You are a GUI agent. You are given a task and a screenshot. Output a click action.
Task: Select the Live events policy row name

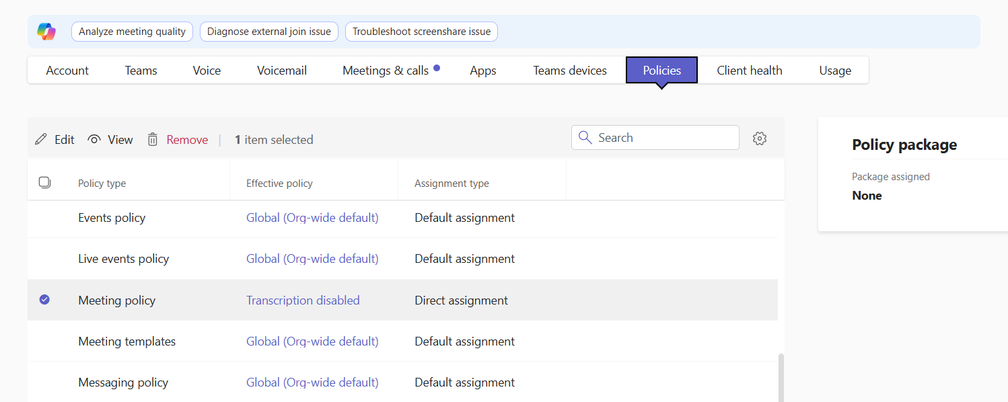123,259
